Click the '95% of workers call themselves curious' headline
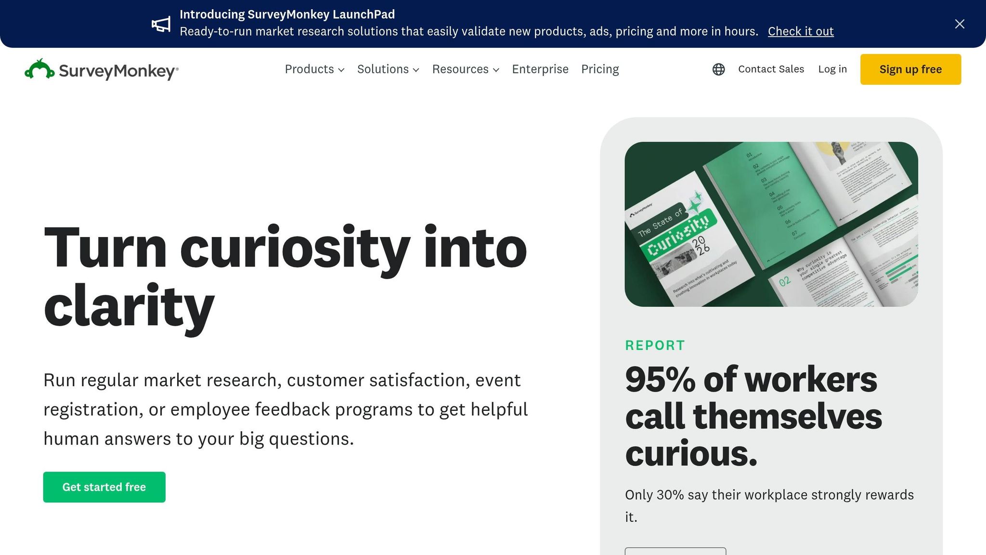The width and height of the screenshot is (986, 555). (x=753, y=416)
